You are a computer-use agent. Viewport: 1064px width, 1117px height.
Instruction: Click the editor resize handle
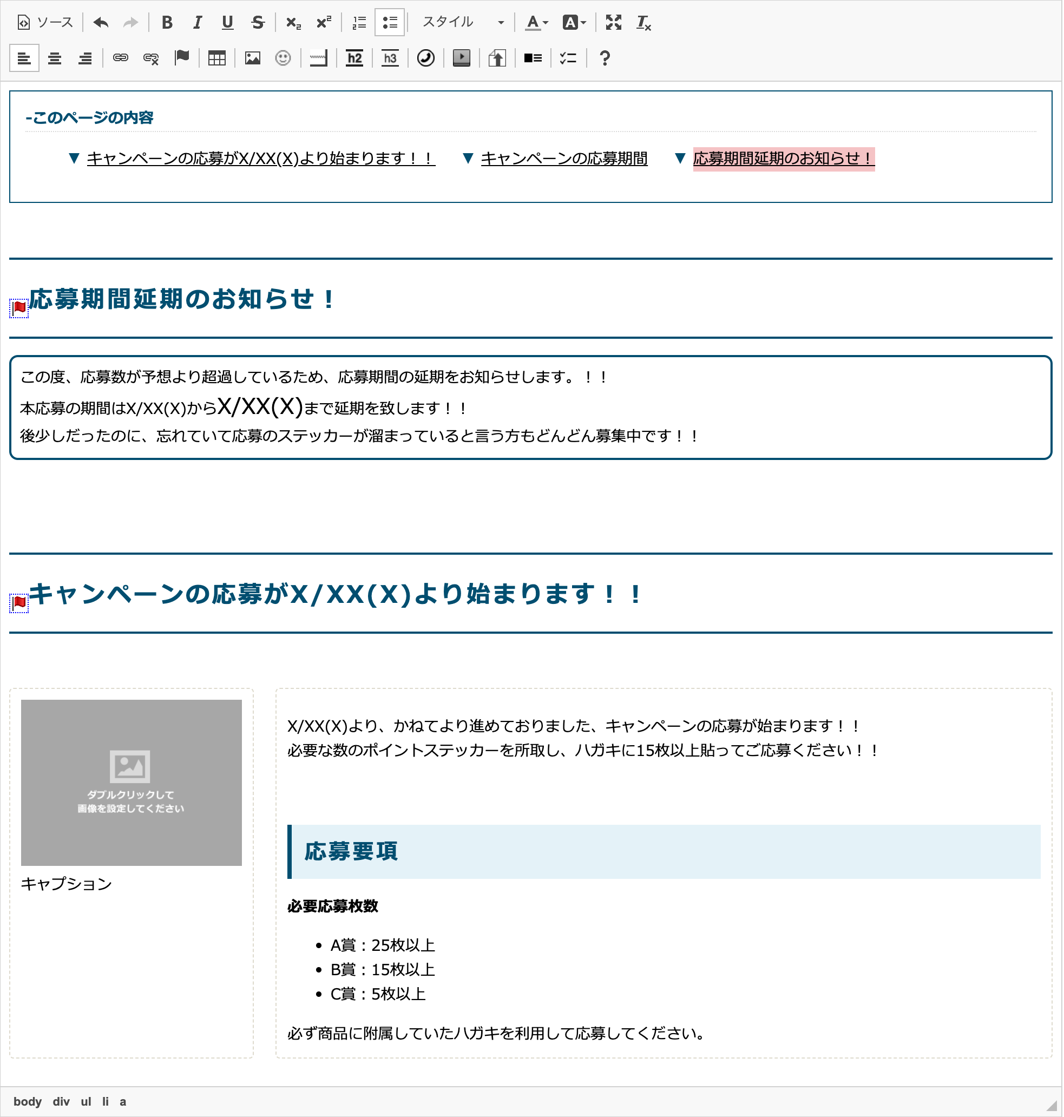coord(1052,1105)
